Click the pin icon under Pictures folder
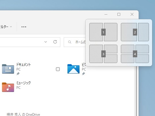The image size is (155, 116). click(84, 74)
